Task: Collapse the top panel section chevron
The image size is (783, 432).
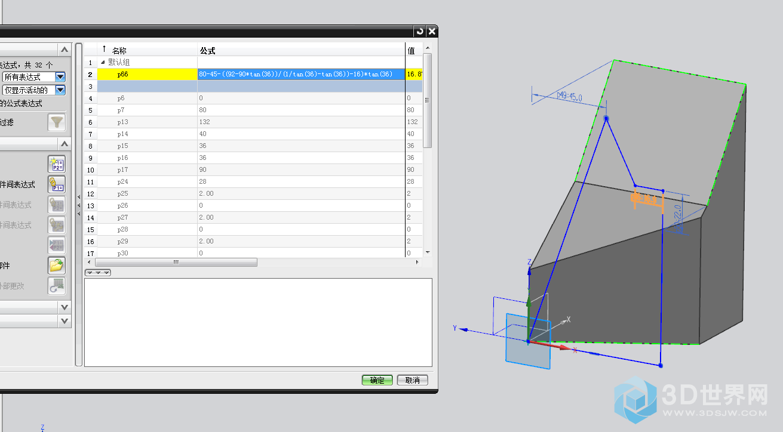Action: [65, 50]
